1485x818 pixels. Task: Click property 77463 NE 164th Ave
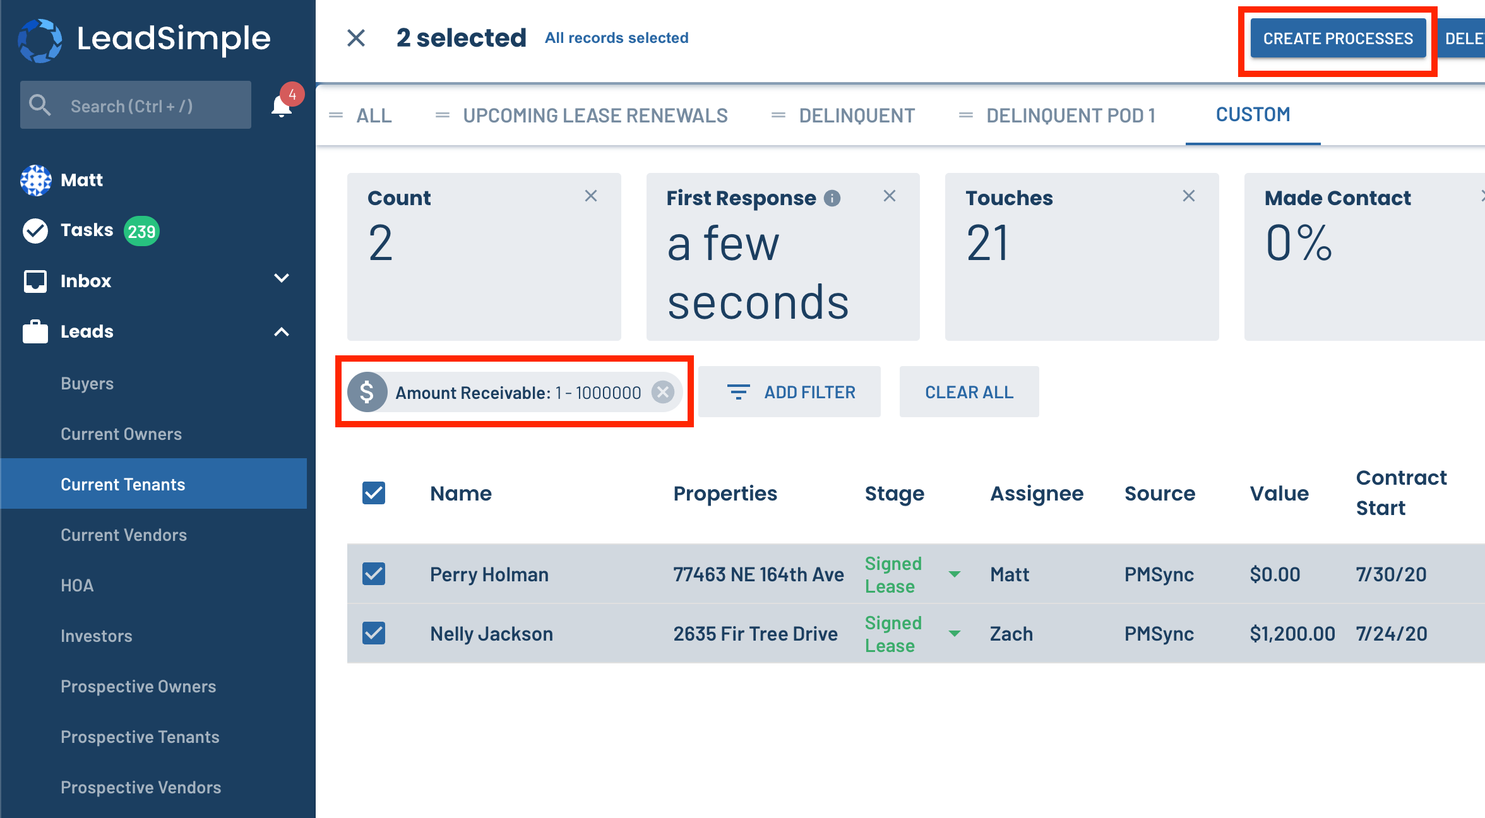point(758,574)
